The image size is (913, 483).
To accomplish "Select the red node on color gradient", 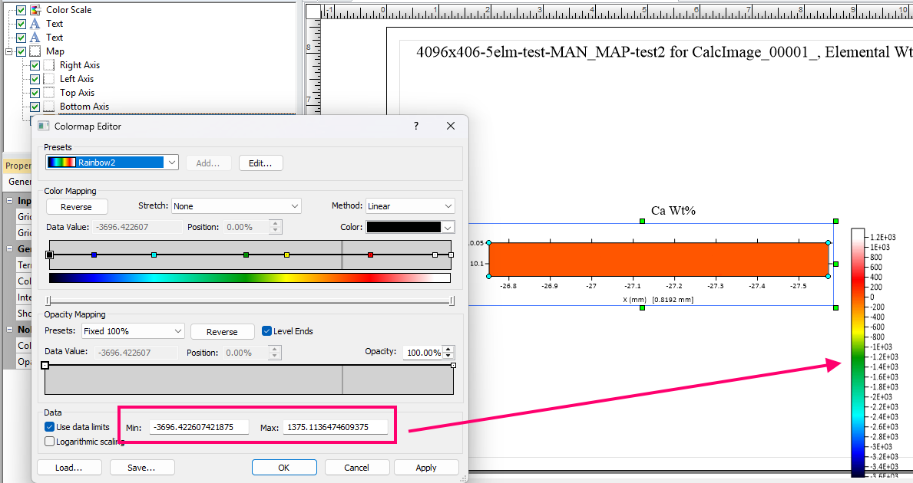I will coord(370,255).
